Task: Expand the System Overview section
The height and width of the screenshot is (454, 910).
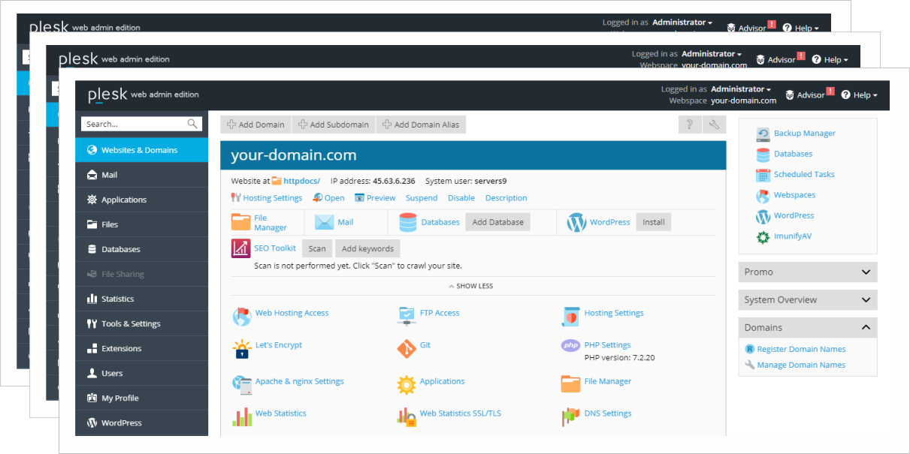Action: (x=808, y=299)
